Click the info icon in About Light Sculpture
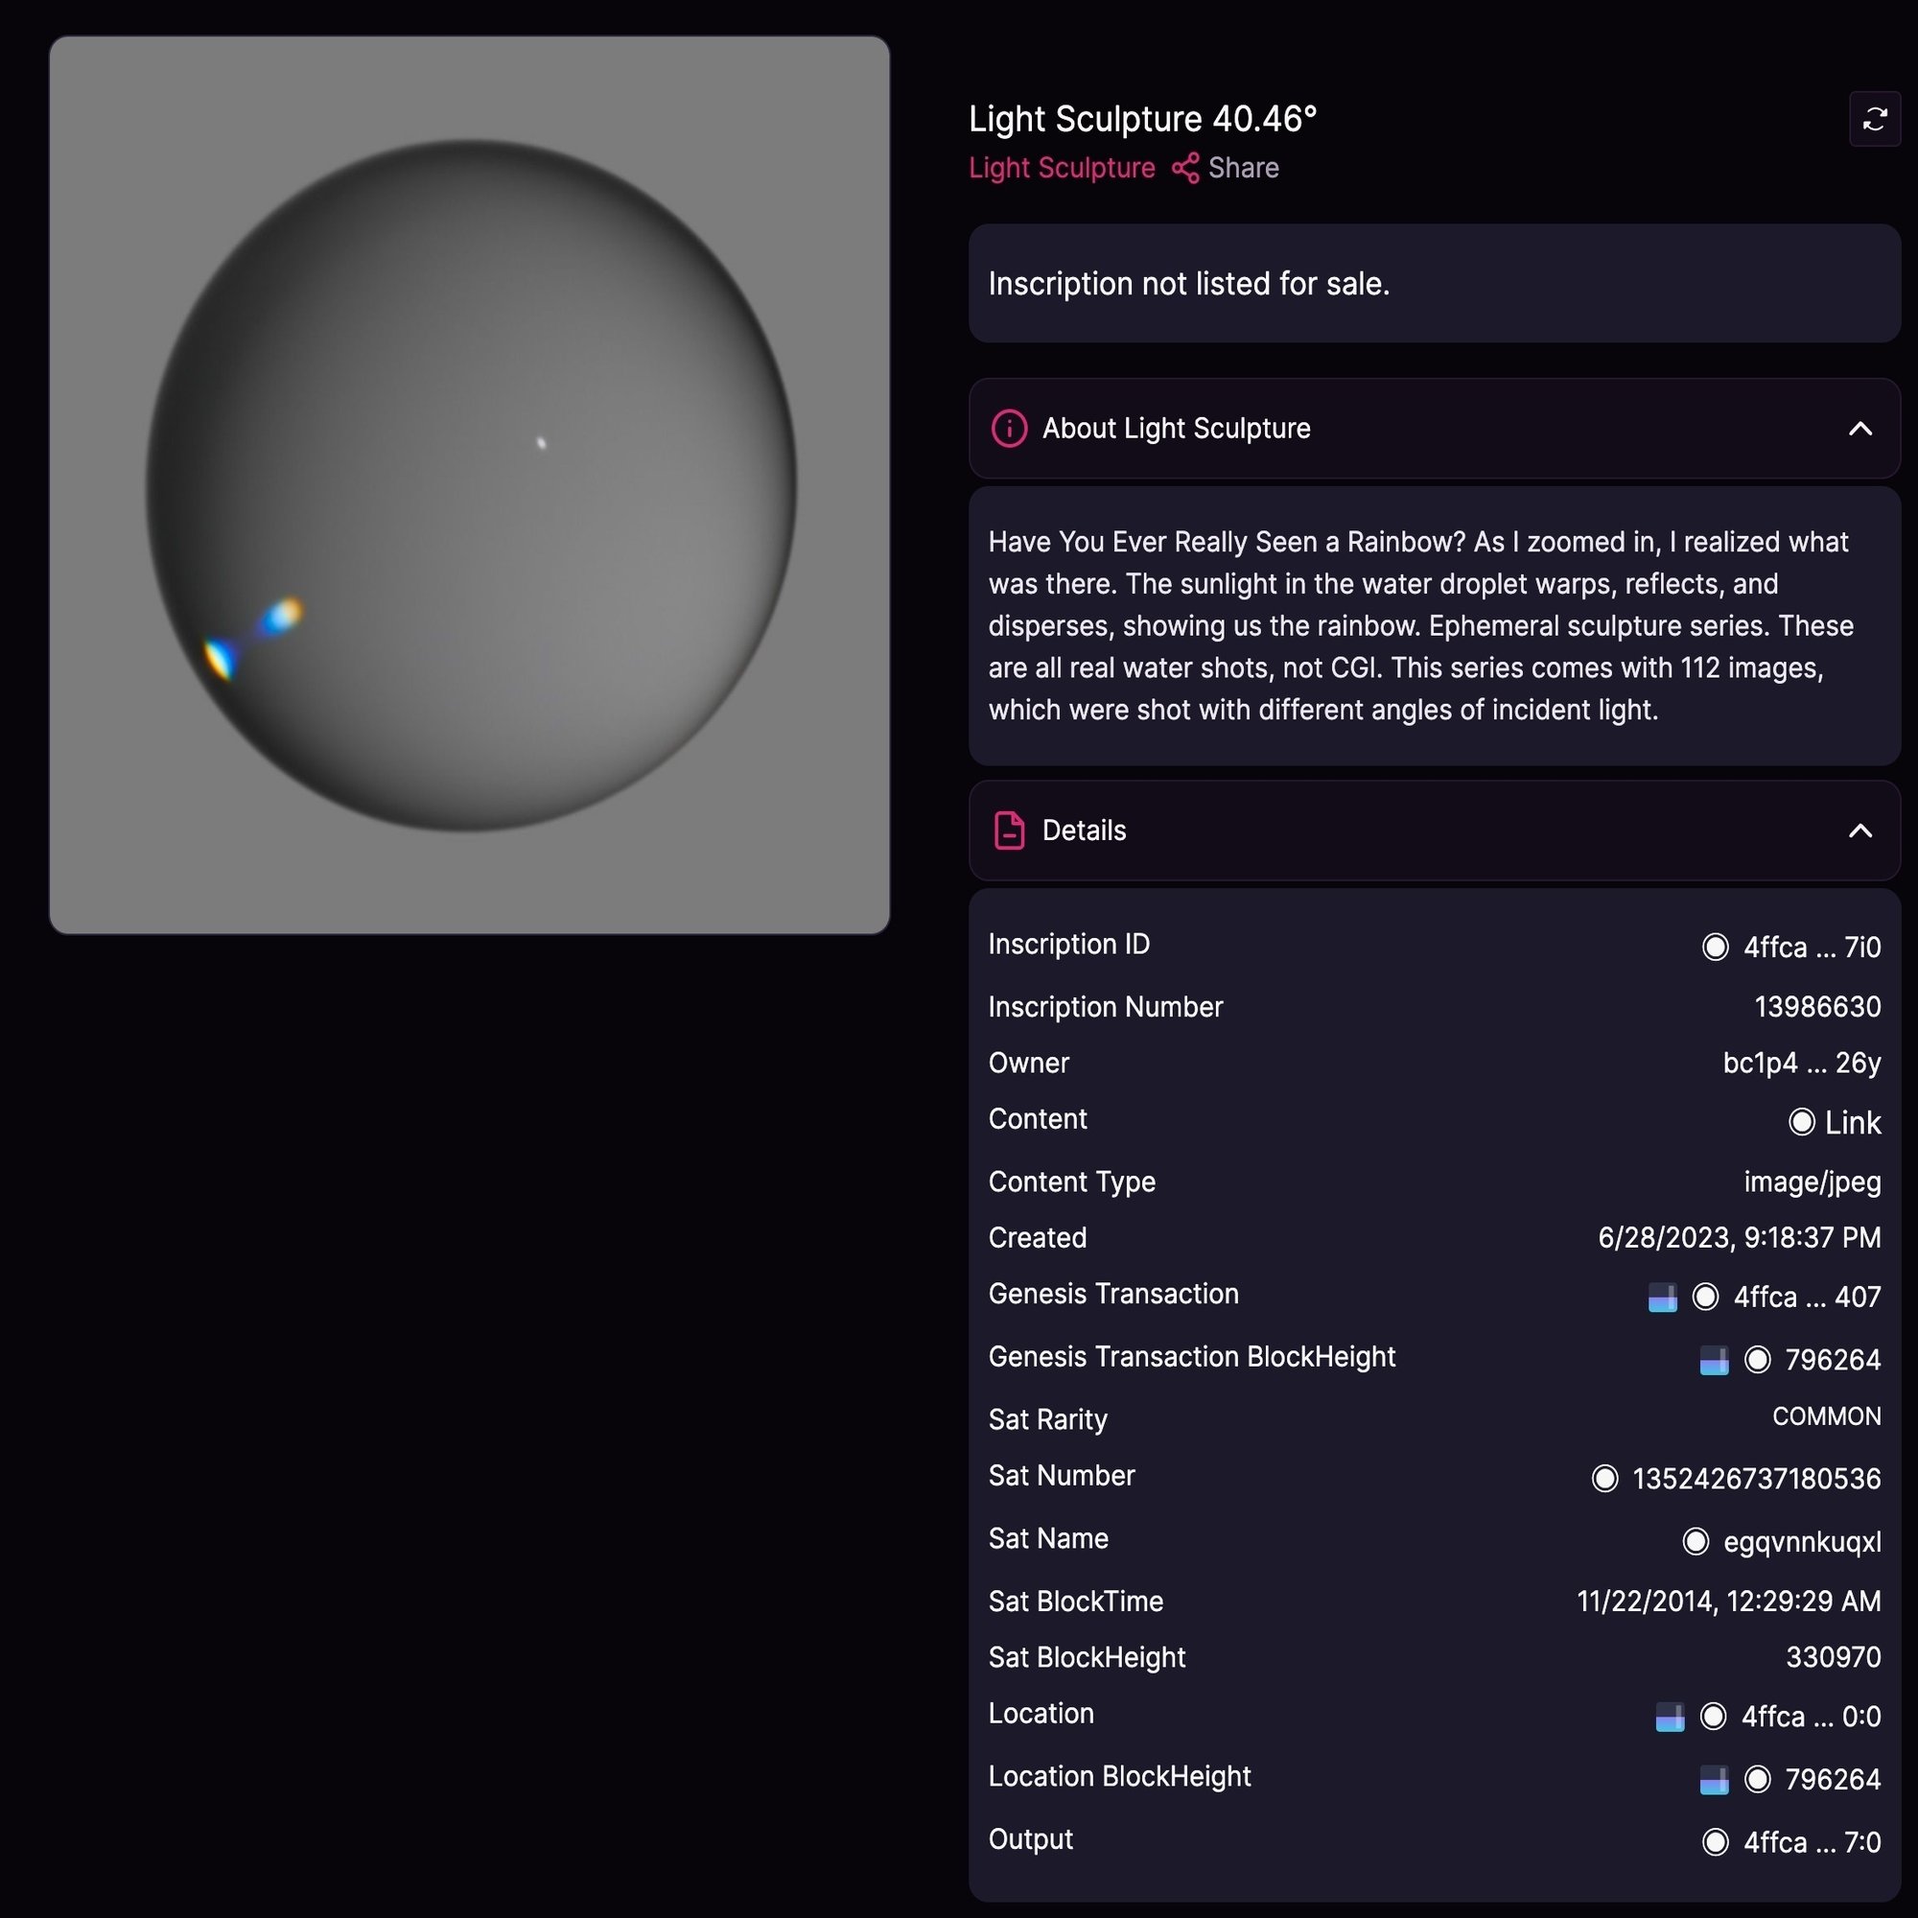 coord(1009,429)
